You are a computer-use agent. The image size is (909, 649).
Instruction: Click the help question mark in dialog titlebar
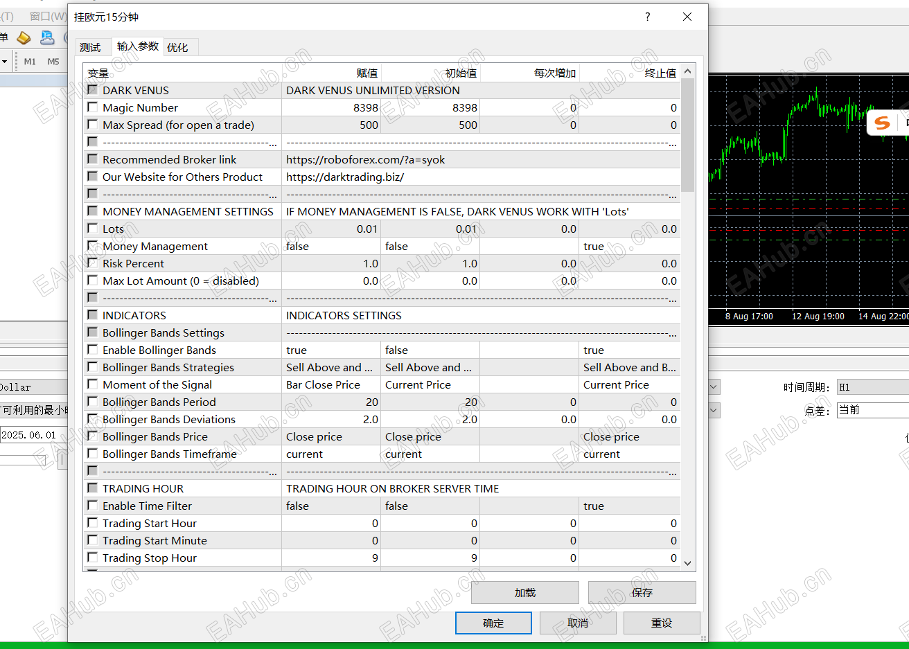(x=647, y=17)
